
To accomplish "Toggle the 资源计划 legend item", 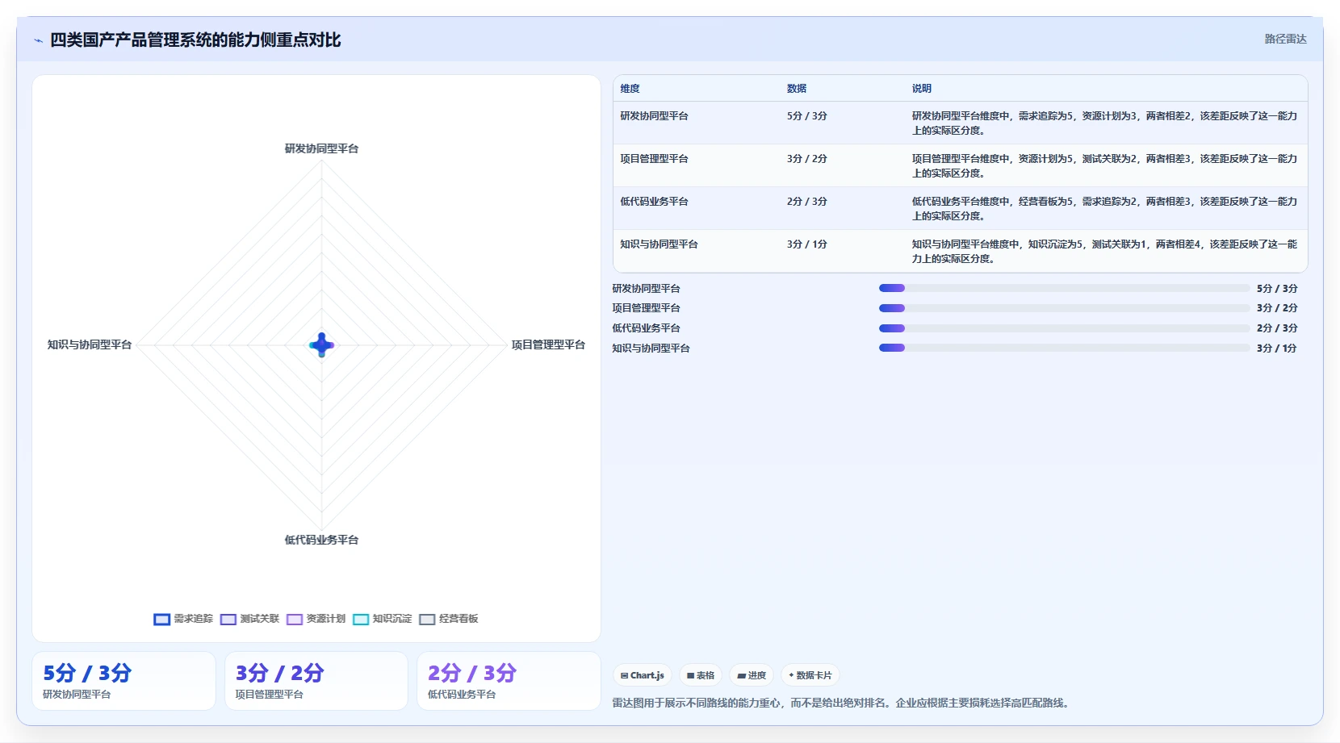I will coord(316,619).
